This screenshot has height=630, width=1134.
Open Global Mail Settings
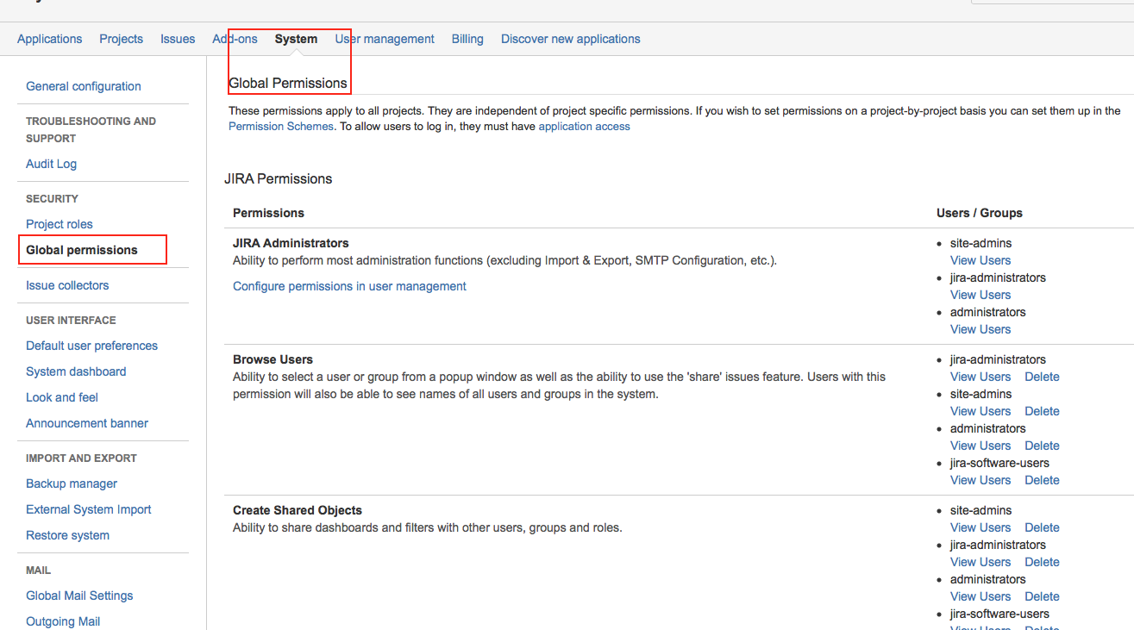(x=79, y=595)
